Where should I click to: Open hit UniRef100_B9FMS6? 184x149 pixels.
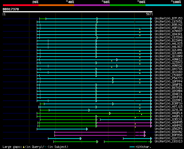[168, 135]
